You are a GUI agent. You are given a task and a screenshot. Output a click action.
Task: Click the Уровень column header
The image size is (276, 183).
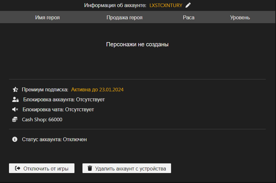click(x=240, y=17)
